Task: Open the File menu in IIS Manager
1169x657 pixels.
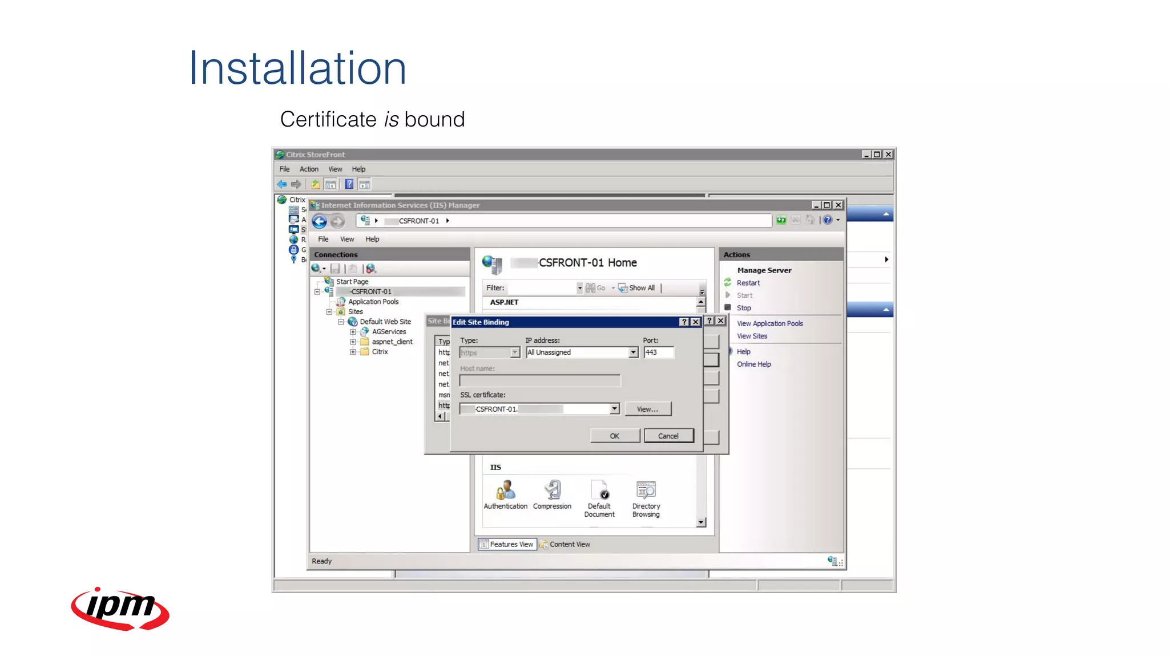Action: coord(323,239)
